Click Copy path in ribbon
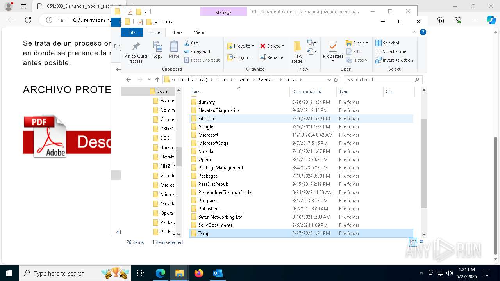The height and width of the screenshot is (281, 500). click(198, 52)
